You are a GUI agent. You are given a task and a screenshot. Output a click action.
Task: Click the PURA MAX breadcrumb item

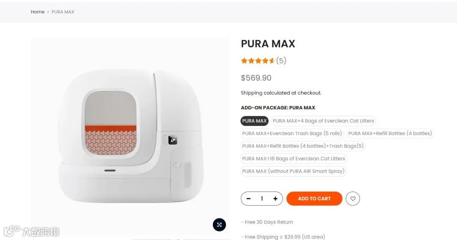click(63, 12)
